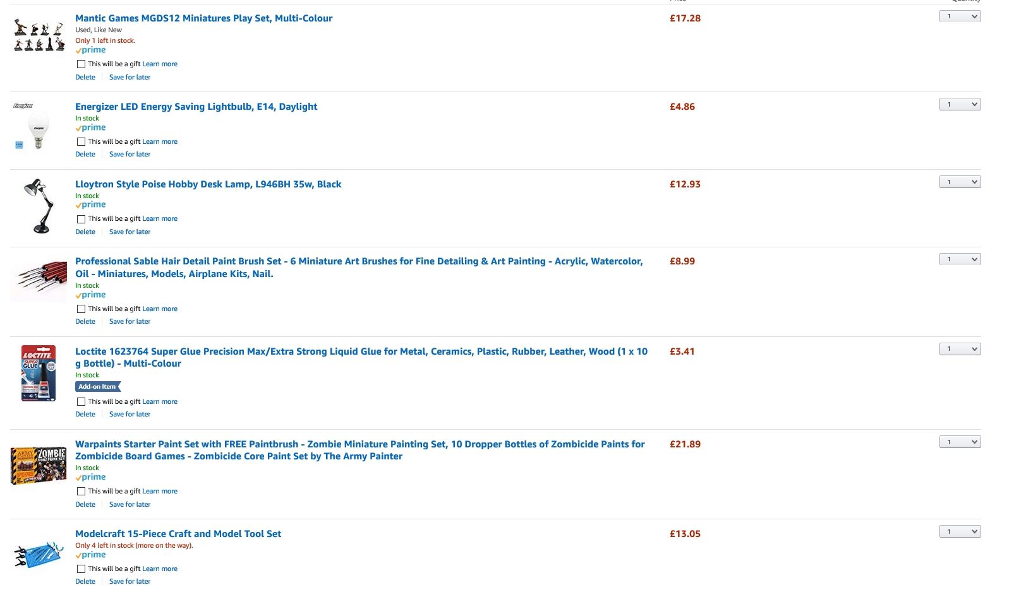Change quantity of Lloytron desk lamp
Screen dimensions: 1014x590
960,182
